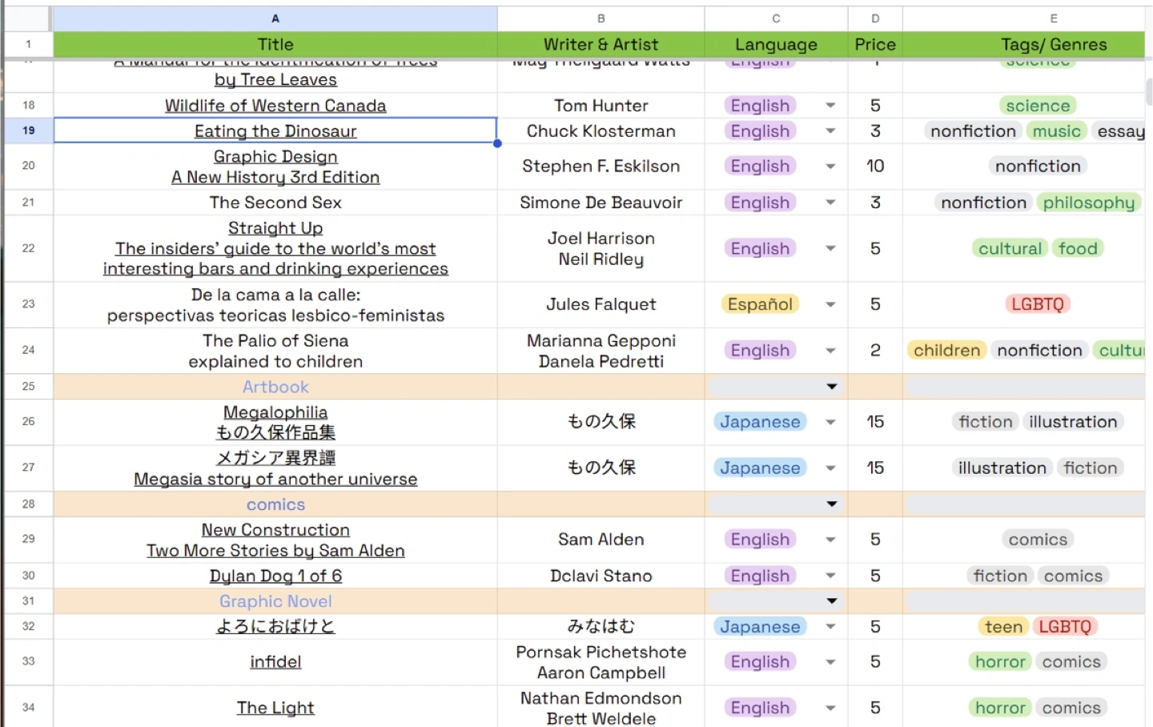Click the LGBTQ tag in Jules Falquet row
This screenshot has width=1153, height=727.
pos(1038,304)
